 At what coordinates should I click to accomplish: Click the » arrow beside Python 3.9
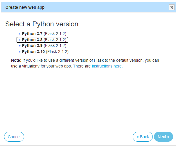tap(20, 45)
